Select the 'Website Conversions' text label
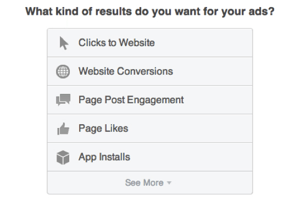This screenshot has height=206, width=295. coord(126,71)
